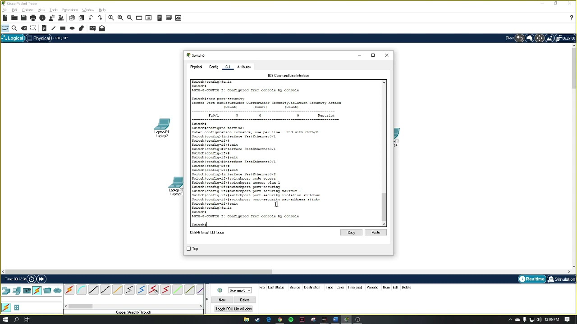Open Windows taskbar search

click(16, 319)
